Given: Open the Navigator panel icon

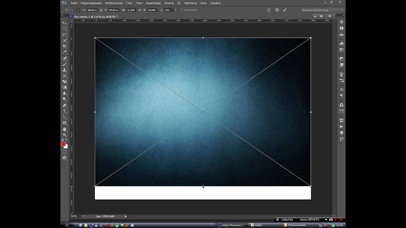Looking at the screenshot, I should [x=342, y=22].
